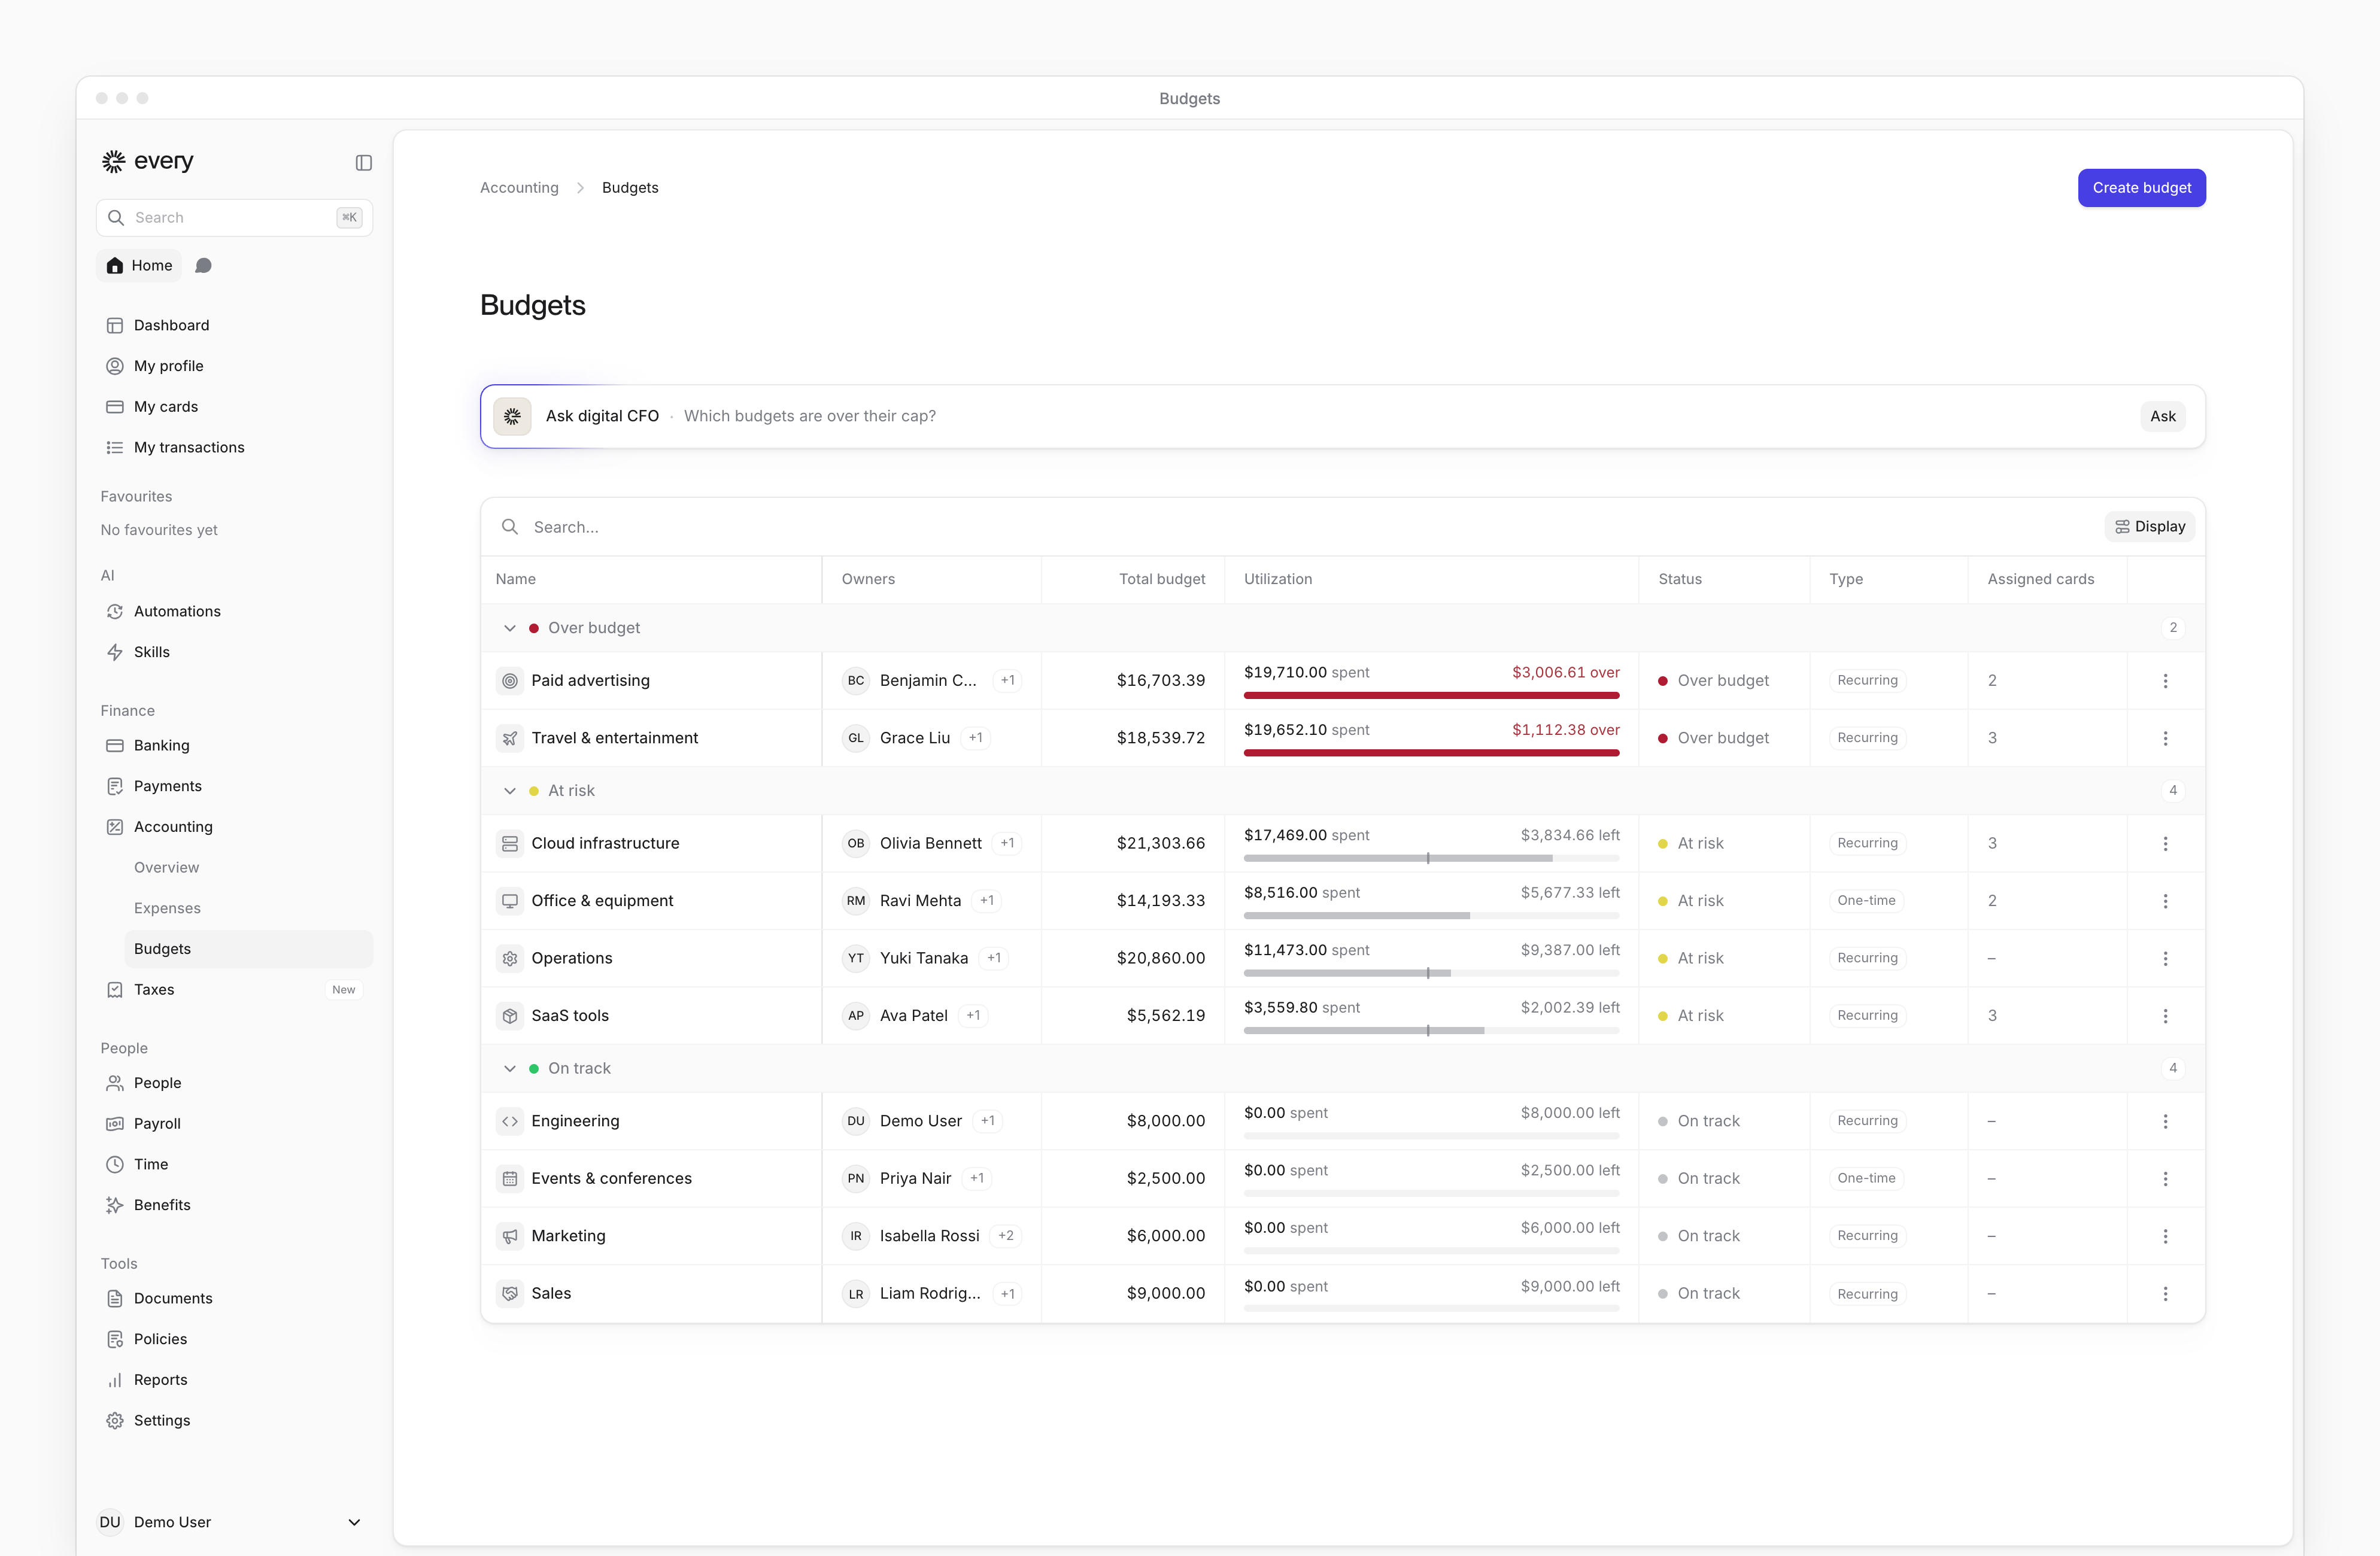Open Automations under AI

coord(235,611)
